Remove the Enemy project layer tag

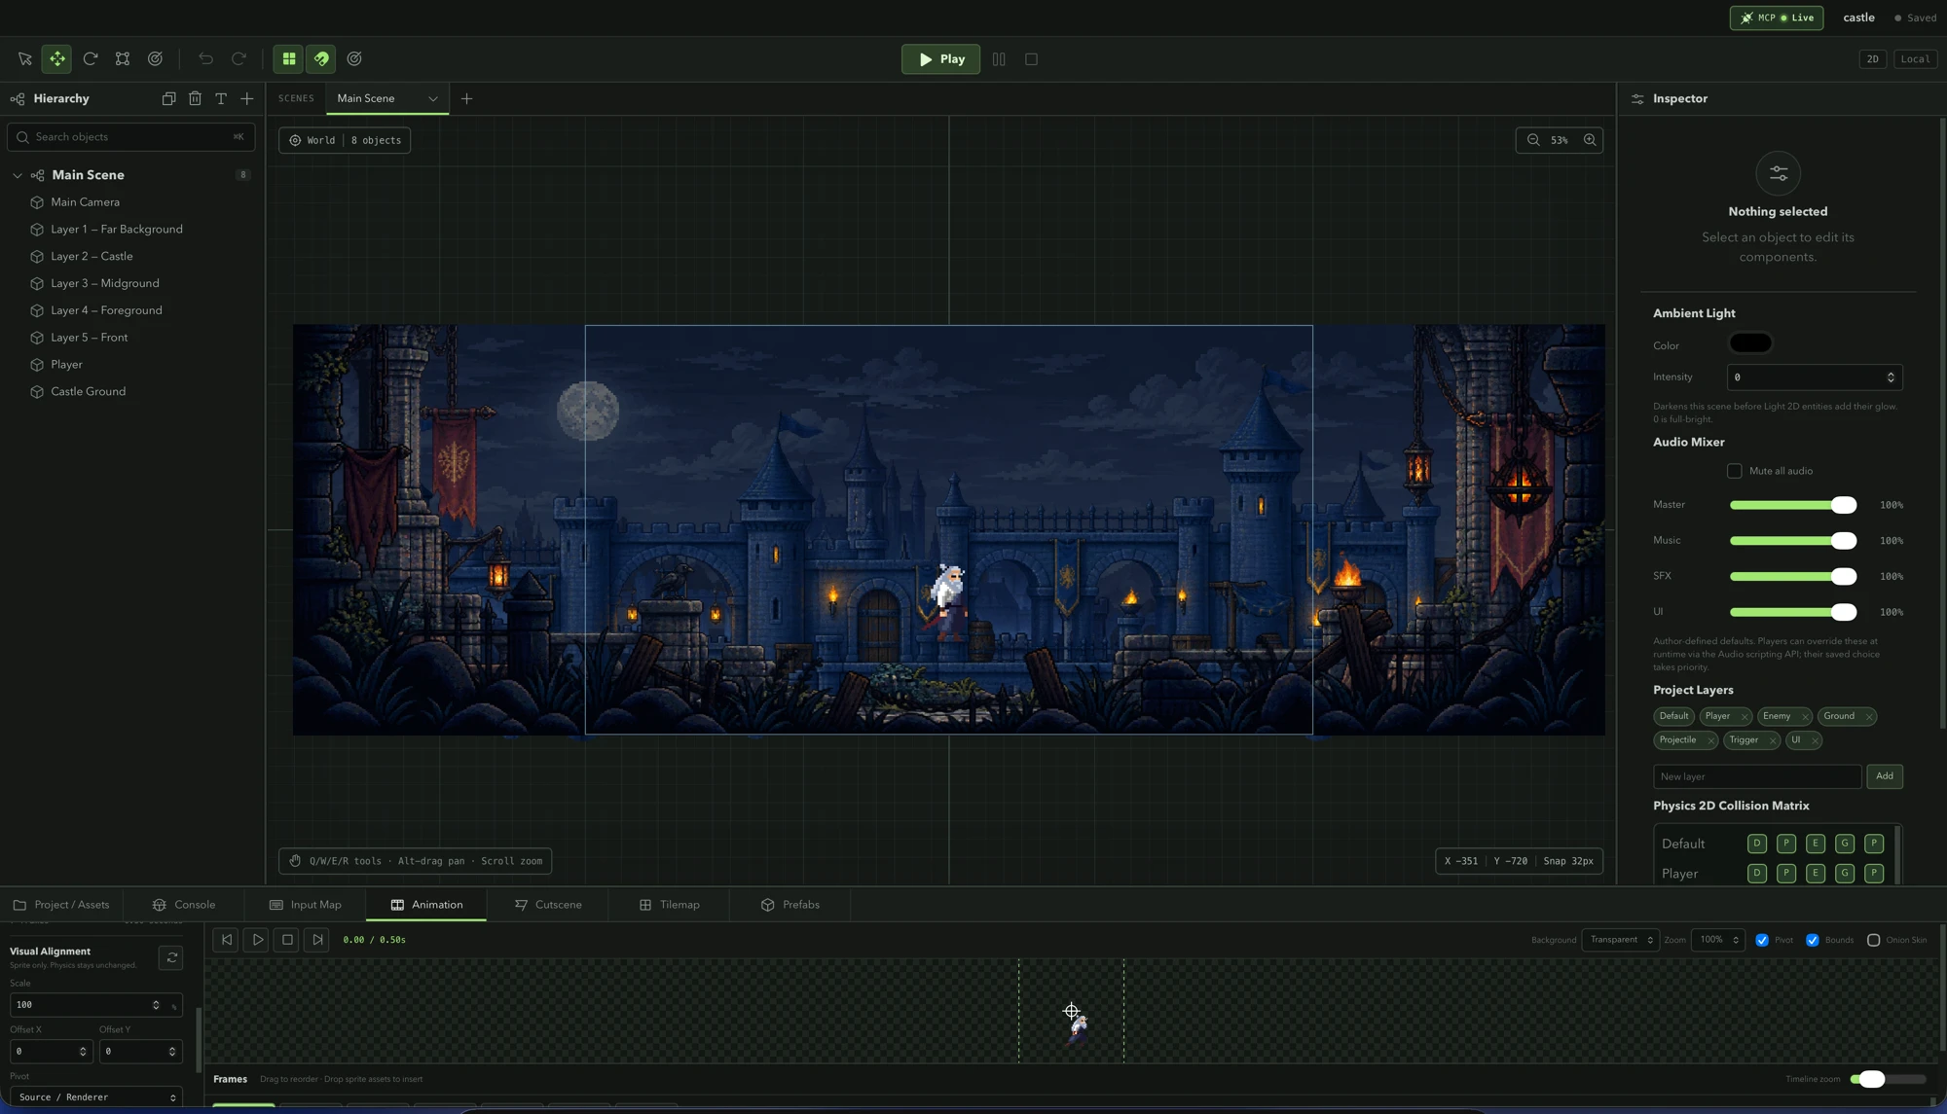(1804, 716)
